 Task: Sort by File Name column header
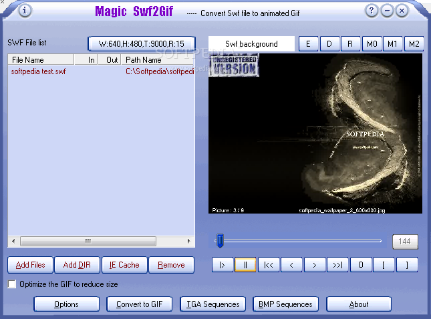tap(41, 59)
